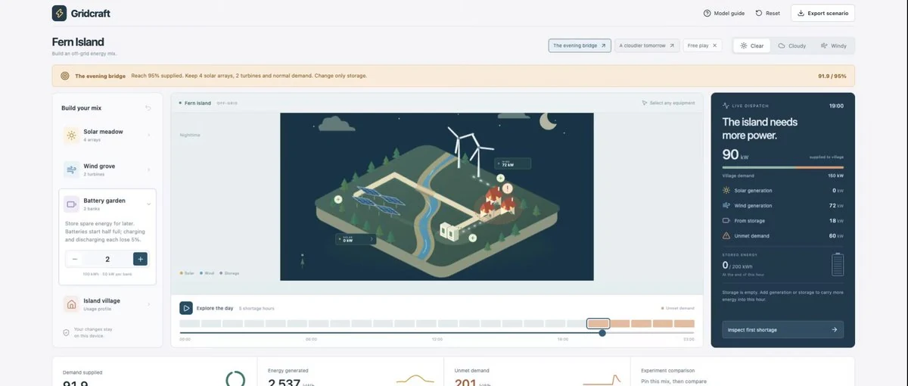Click the Solar generation sun icon
908x386 pixels.
click(726, 191)
